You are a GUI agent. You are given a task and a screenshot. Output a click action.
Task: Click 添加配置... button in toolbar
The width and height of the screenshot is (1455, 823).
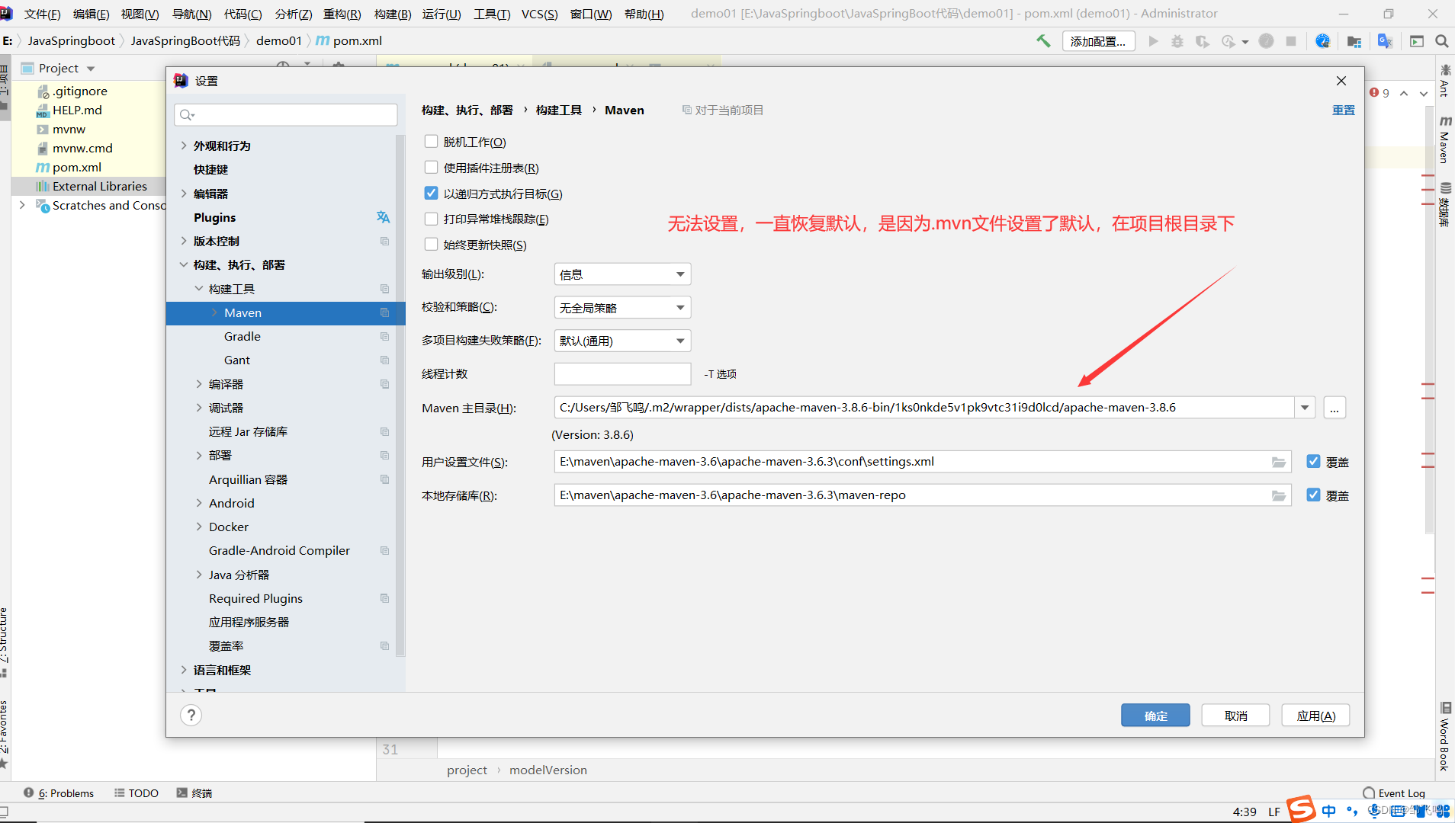click(1098, 41)
